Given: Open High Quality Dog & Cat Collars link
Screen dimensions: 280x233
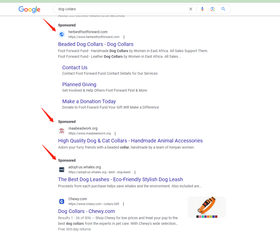Looking at the screenshot, I should [x=130, y=141].
